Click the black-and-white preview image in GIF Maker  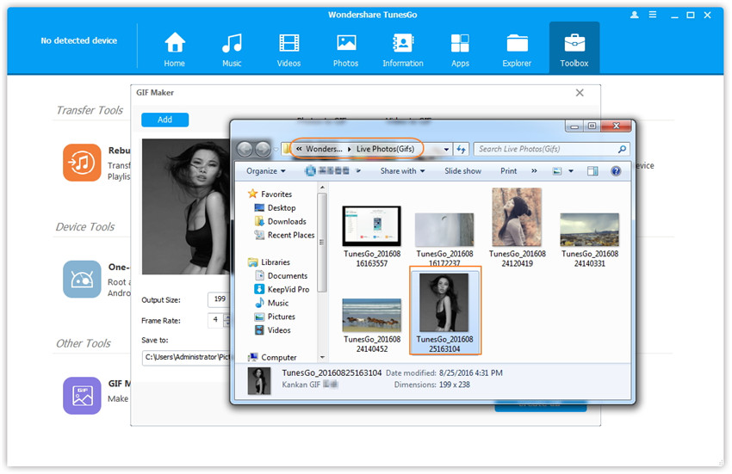[x=186, y=206]
